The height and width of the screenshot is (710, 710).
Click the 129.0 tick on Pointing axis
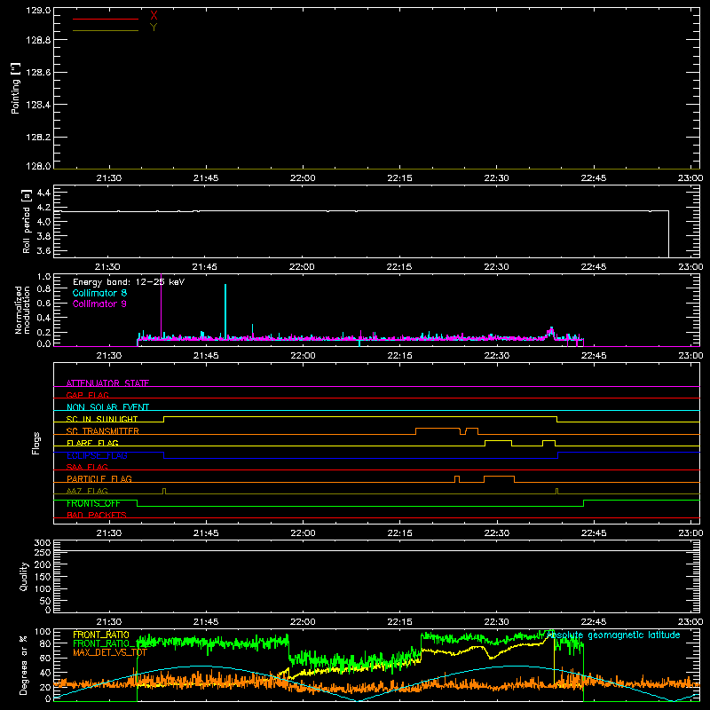(x=38, y=11)
